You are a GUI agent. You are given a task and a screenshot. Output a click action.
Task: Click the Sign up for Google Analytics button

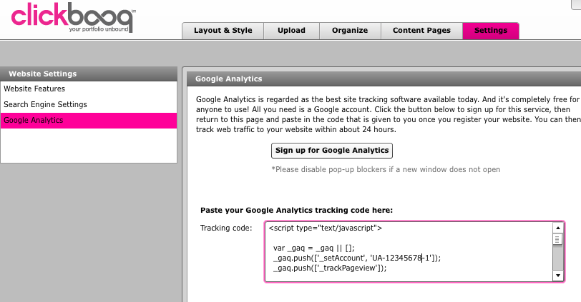point(331,151)
